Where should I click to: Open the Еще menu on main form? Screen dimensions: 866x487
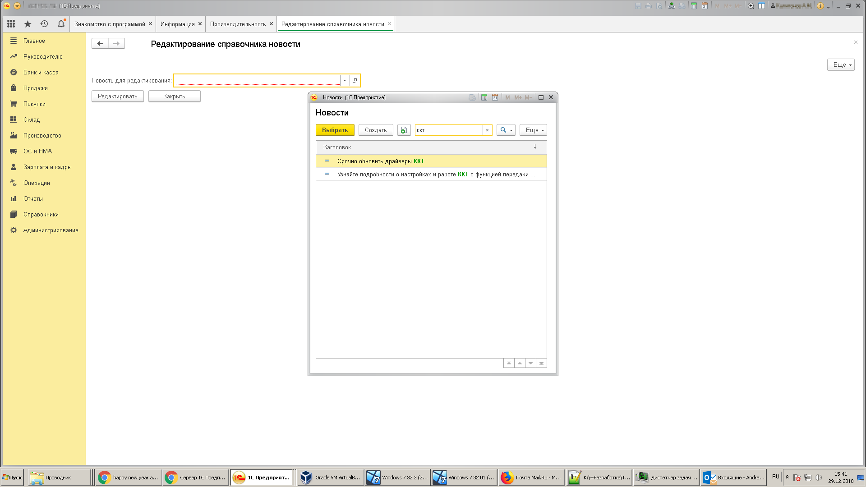(841, 64)
